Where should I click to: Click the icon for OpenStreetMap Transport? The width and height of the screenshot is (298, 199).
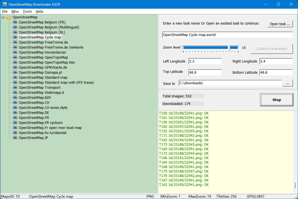click(x=15, y=87)
